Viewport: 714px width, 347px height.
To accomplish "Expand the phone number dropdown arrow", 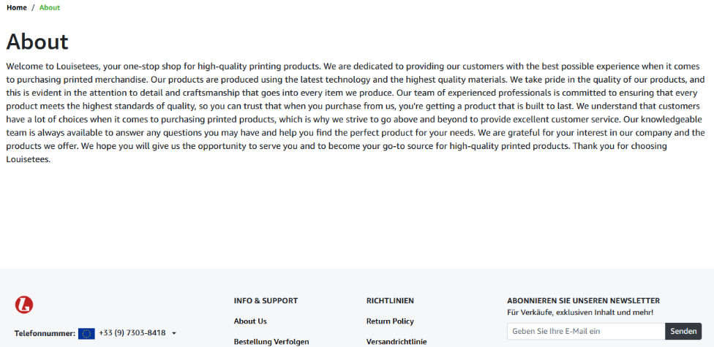I will [x=174, y=333].
